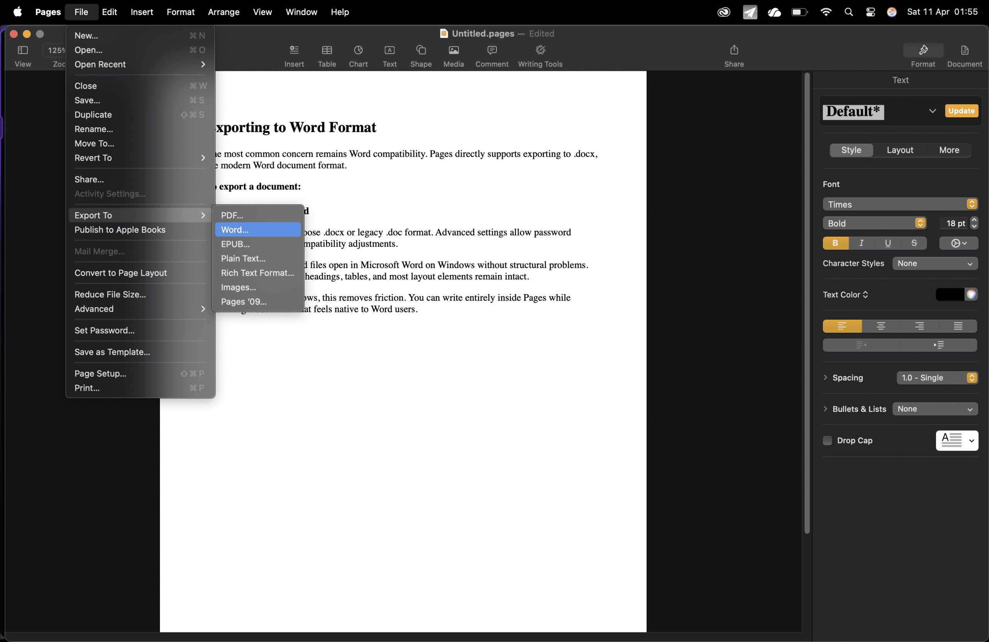This screenshot has height=642, width=989.
Task: Open advanced text options gear
Action: (x=958, y=243)
